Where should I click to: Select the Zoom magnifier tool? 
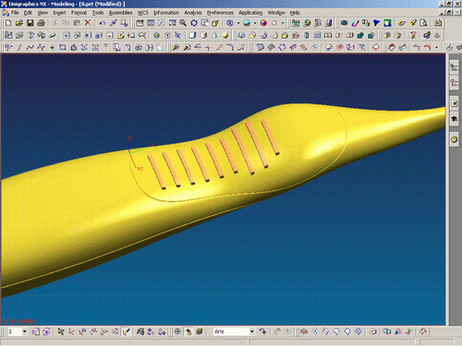click(x=183, y=23)
